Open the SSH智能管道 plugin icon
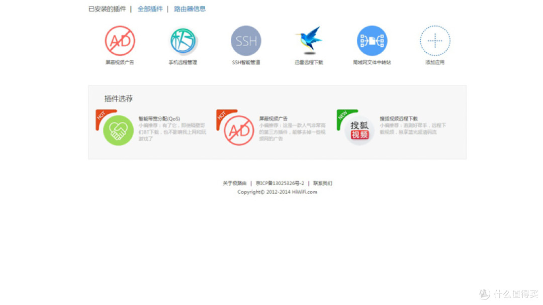The height and width of the screenshot is (305, 543). 246,41
